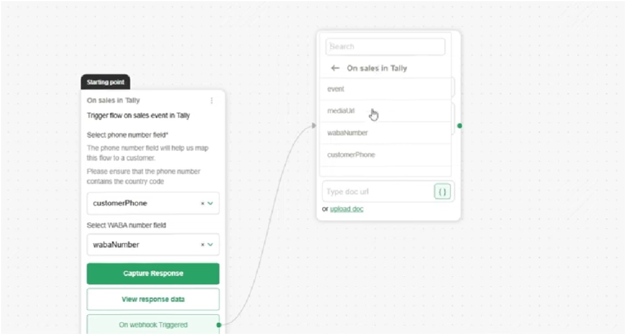
Task: Pick customerPhone in the variable list
Action: click(x=386, y=155)
